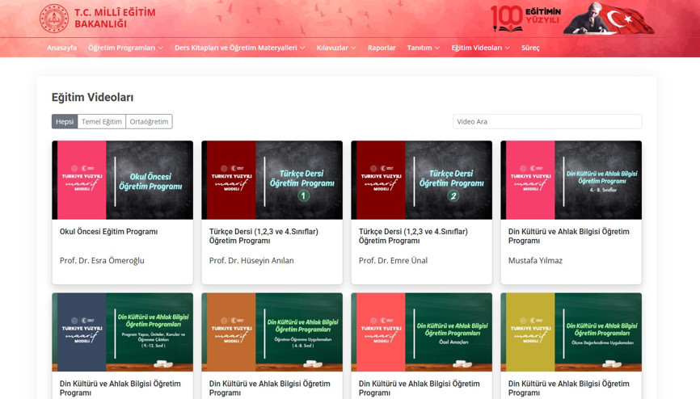Filter videos by Temel Eğitim
Image resolution: width=700 pixels, height=399 pixels.
pyautogui.click(x=102, y=122)
